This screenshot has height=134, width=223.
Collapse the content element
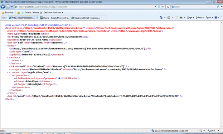(8, 72)
